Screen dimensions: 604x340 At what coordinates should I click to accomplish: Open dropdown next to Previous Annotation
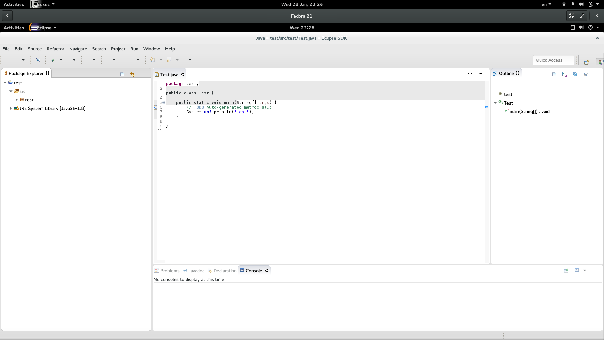[x=177, y=60]
